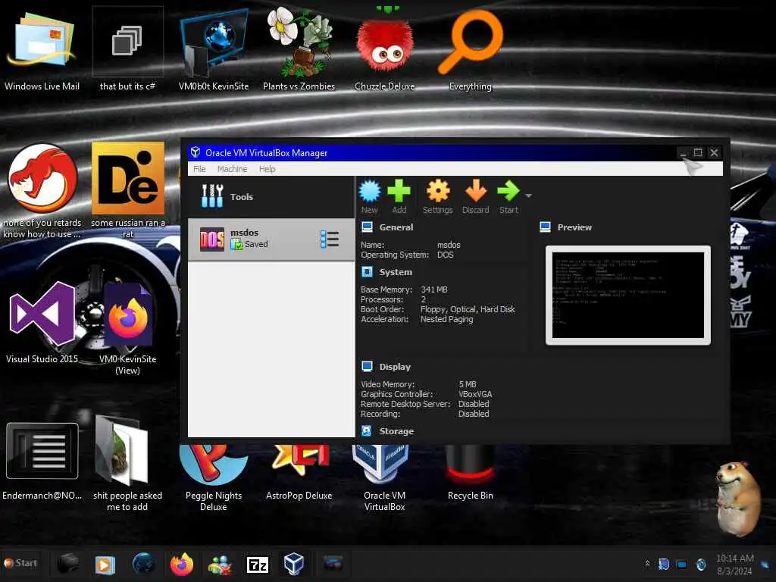Image resolution: width=776 pixels, height=582 pixels.
Task: Select the "some russian ran a rat" De icon
Action: 127,190
